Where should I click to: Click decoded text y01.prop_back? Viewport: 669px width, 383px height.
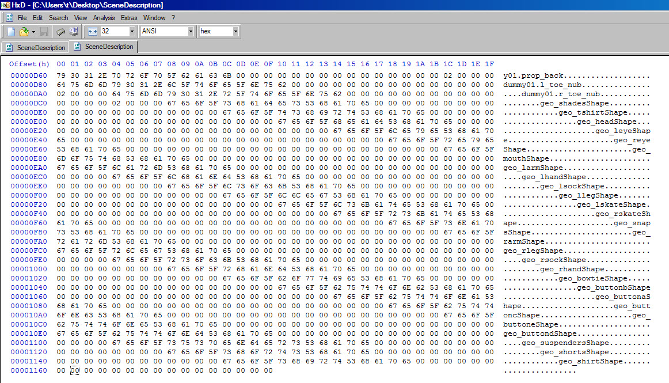pos(533,75)
